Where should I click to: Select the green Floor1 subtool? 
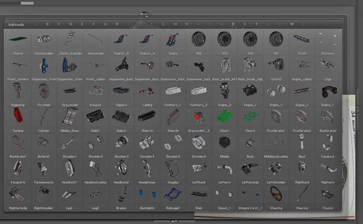tap(225, 117)
